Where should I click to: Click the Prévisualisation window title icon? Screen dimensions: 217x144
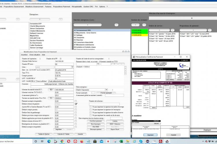[134, 57]
